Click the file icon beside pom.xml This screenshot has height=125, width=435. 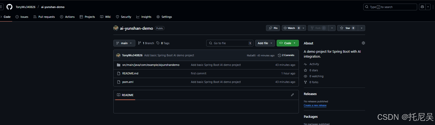tap(119, 82)
